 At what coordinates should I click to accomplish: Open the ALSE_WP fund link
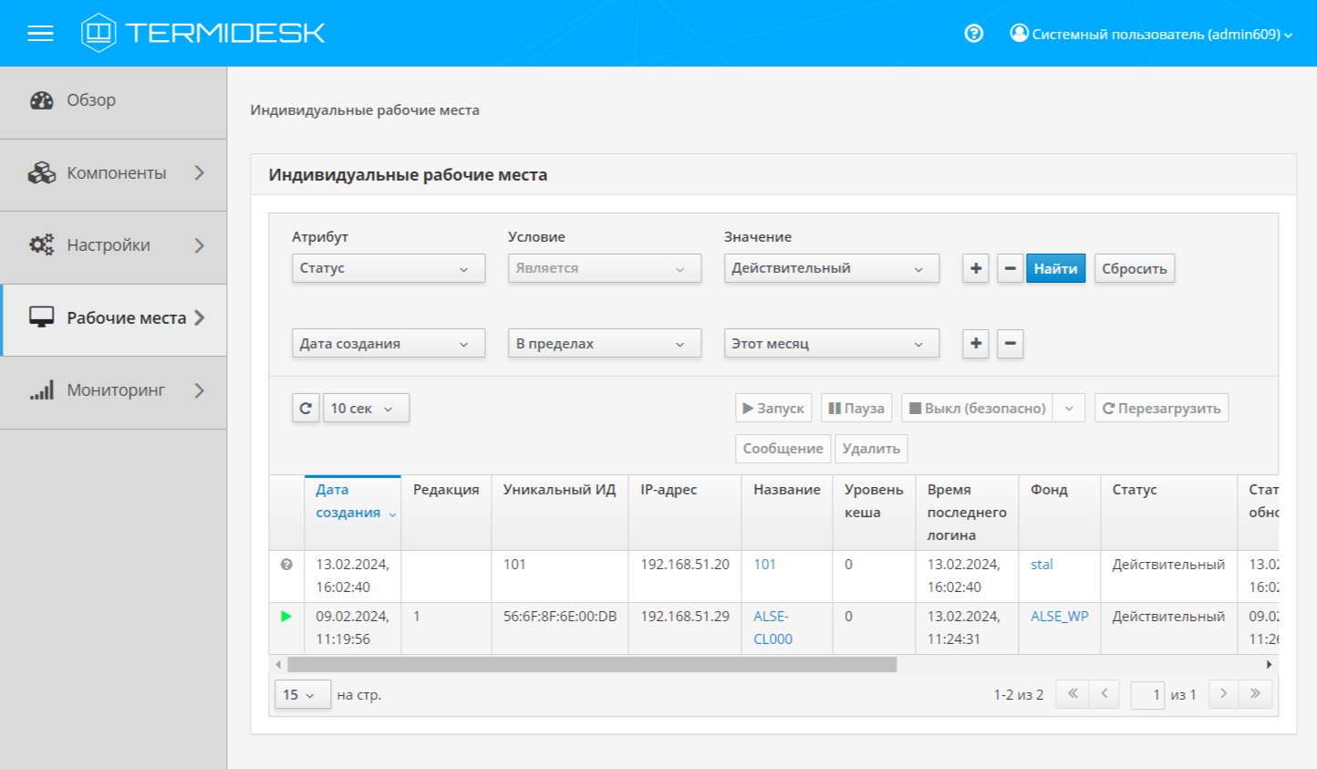coord(1059,616)
